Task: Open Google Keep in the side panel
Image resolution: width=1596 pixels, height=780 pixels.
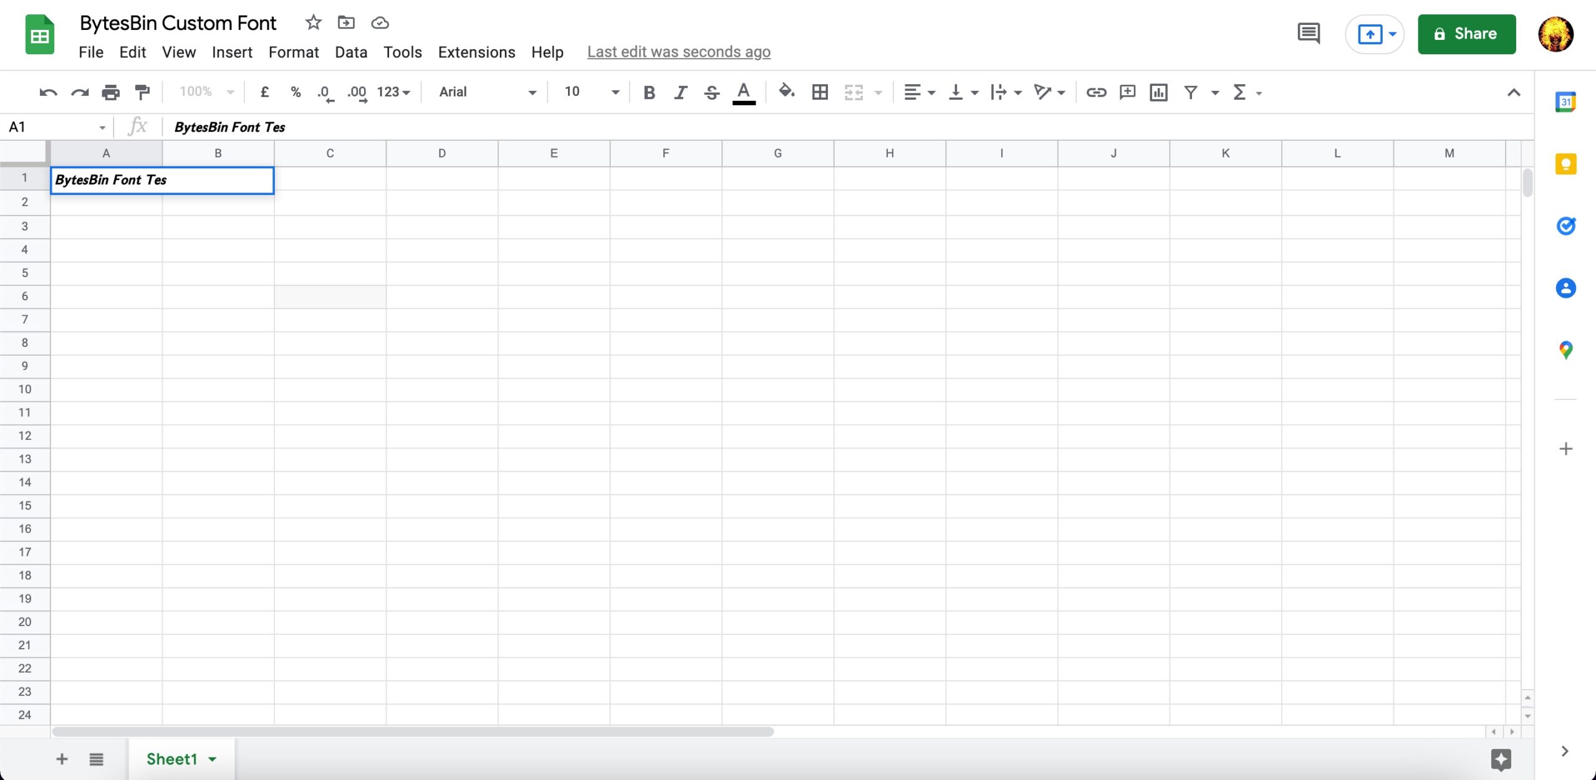Action: point(1565,163)
